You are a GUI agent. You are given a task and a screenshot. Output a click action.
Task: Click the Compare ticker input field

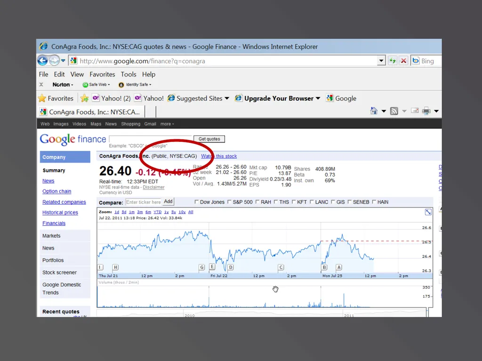pyautogui.click(x=143, y=202)
